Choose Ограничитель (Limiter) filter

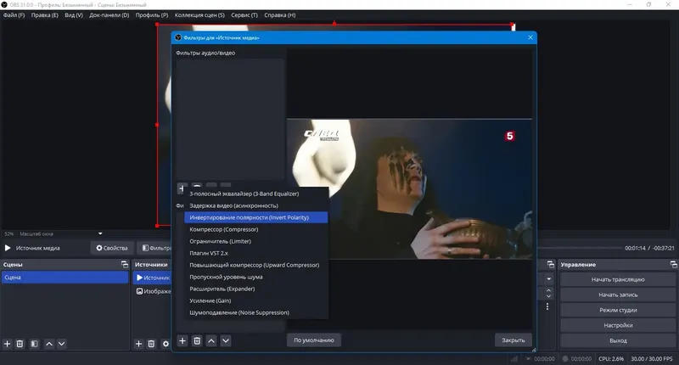tap(256, 241)
